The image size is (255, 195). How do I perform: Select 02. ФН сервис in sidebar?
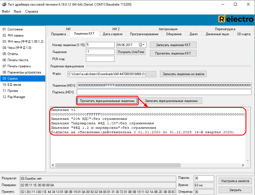tap(13, 35)
